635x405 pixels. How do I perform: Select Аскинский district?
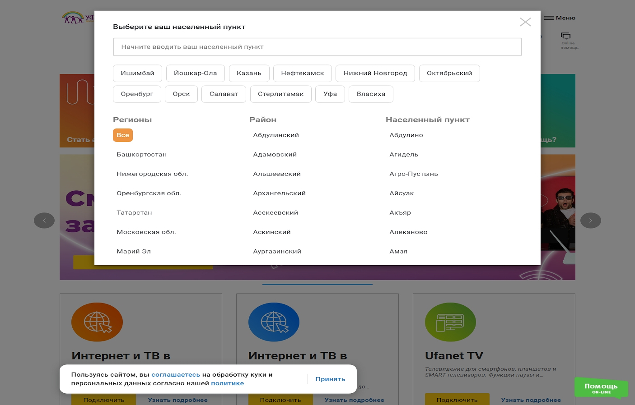272,232
